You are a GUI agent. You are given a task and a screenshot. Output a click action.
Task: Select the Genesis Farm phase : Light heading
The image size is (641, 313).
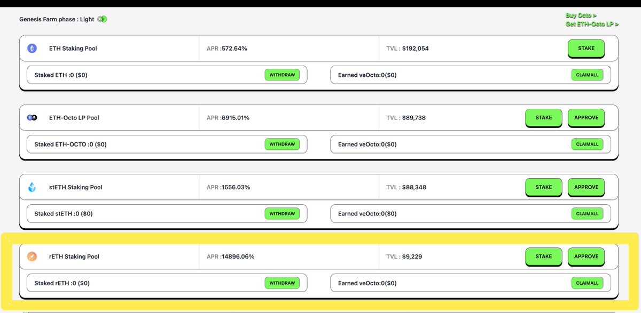pyautogui.click(x=57, y=19)
